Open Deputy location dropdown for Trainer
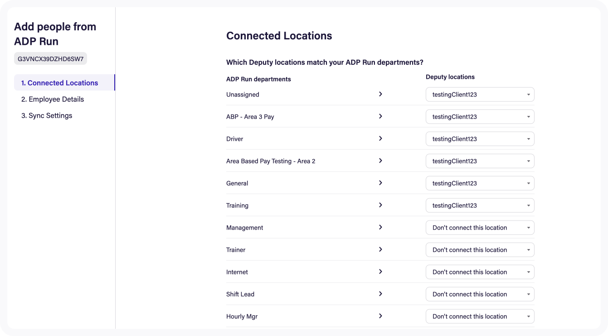 coord(480,250)
